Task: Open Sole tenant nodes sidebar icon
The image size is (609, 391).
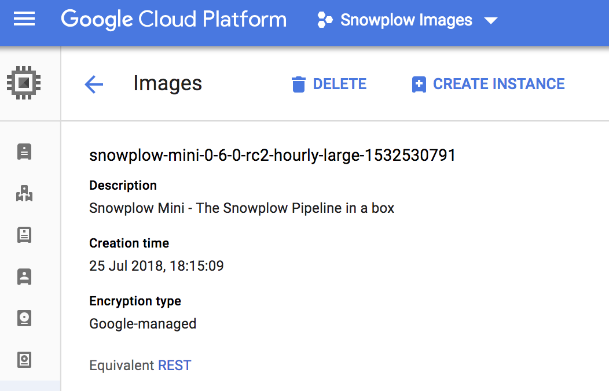Action: click(x=24, y=276)
